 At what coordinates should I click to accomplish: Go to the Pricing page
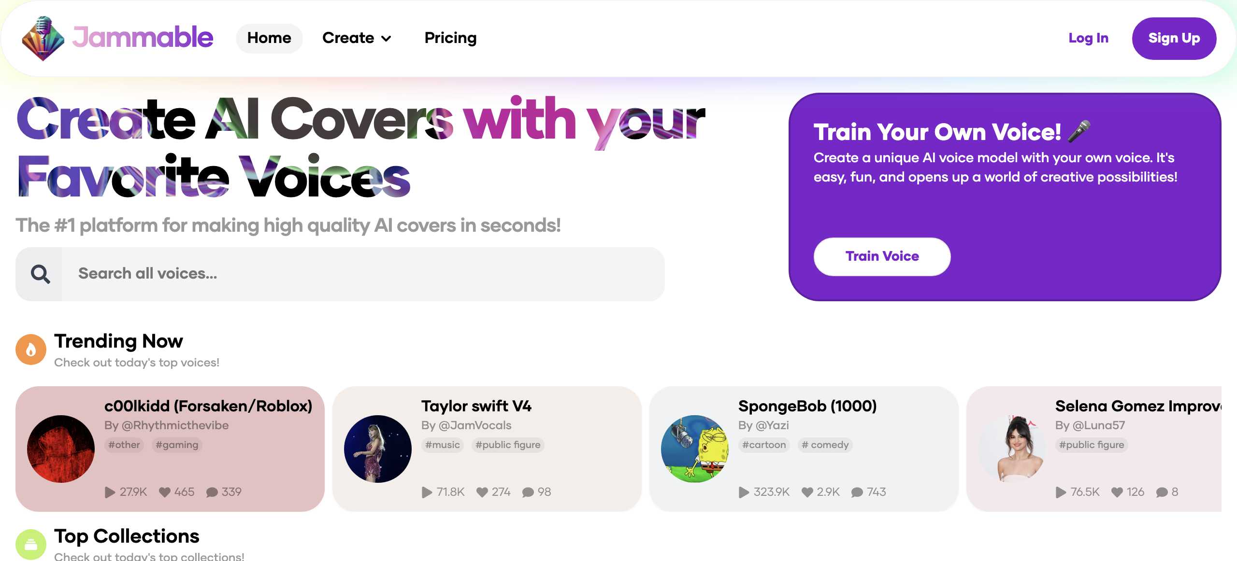click(x=450, y=38)
